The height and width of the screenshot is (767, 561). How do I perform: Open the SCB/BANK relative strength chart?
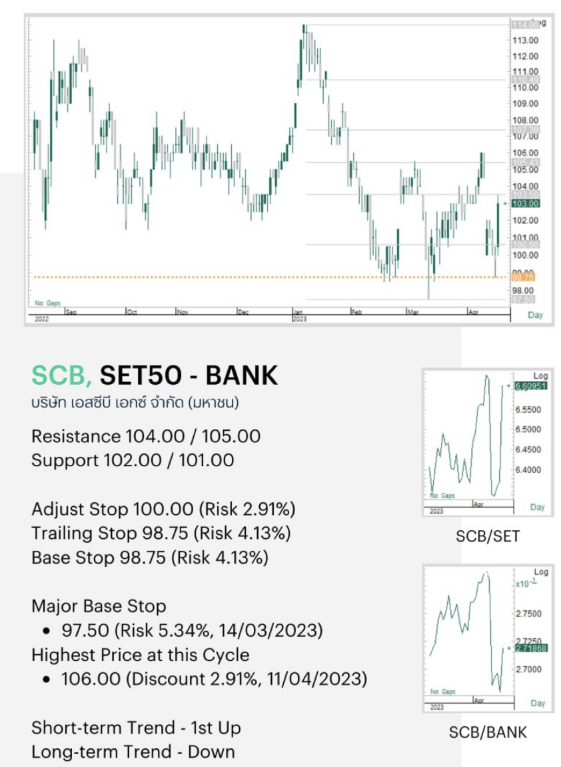pyautogui.click(x=488, y=638)
